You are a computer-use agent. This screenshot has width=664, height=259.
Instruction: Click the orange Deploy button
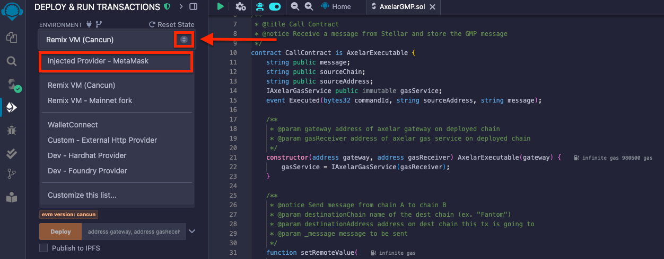coord(60,232)
